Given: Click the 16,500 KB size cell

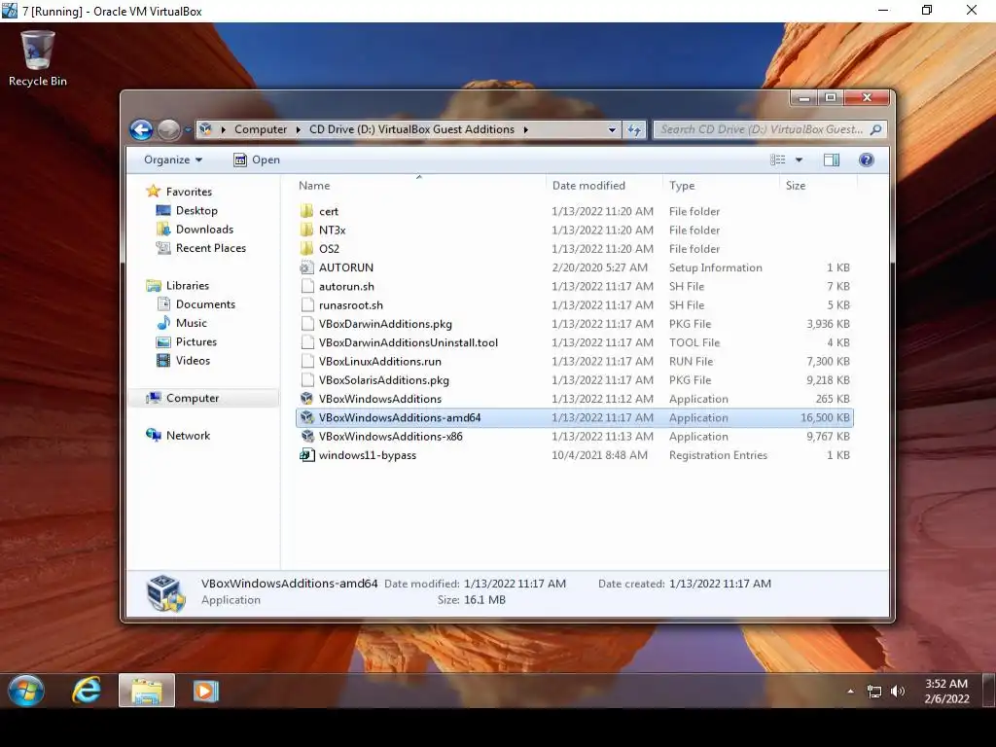Looking at the screenshot, I should 825,417.
